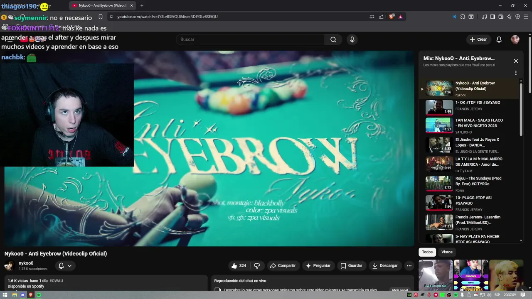The width and height of the screenshot is (532, 299).
Task: Close the Nykoo0 - Anti Eyebrow tab
Action: [132, 5]
